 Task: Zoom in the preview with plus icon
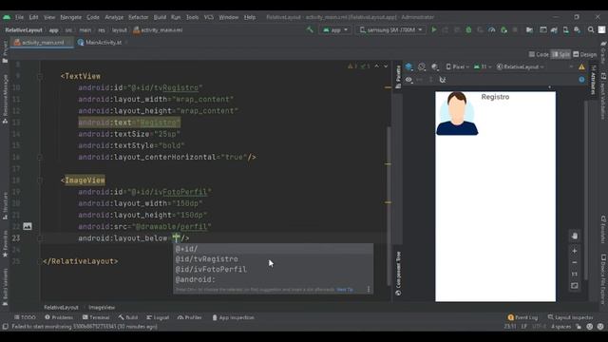click(x=575, y=251)
